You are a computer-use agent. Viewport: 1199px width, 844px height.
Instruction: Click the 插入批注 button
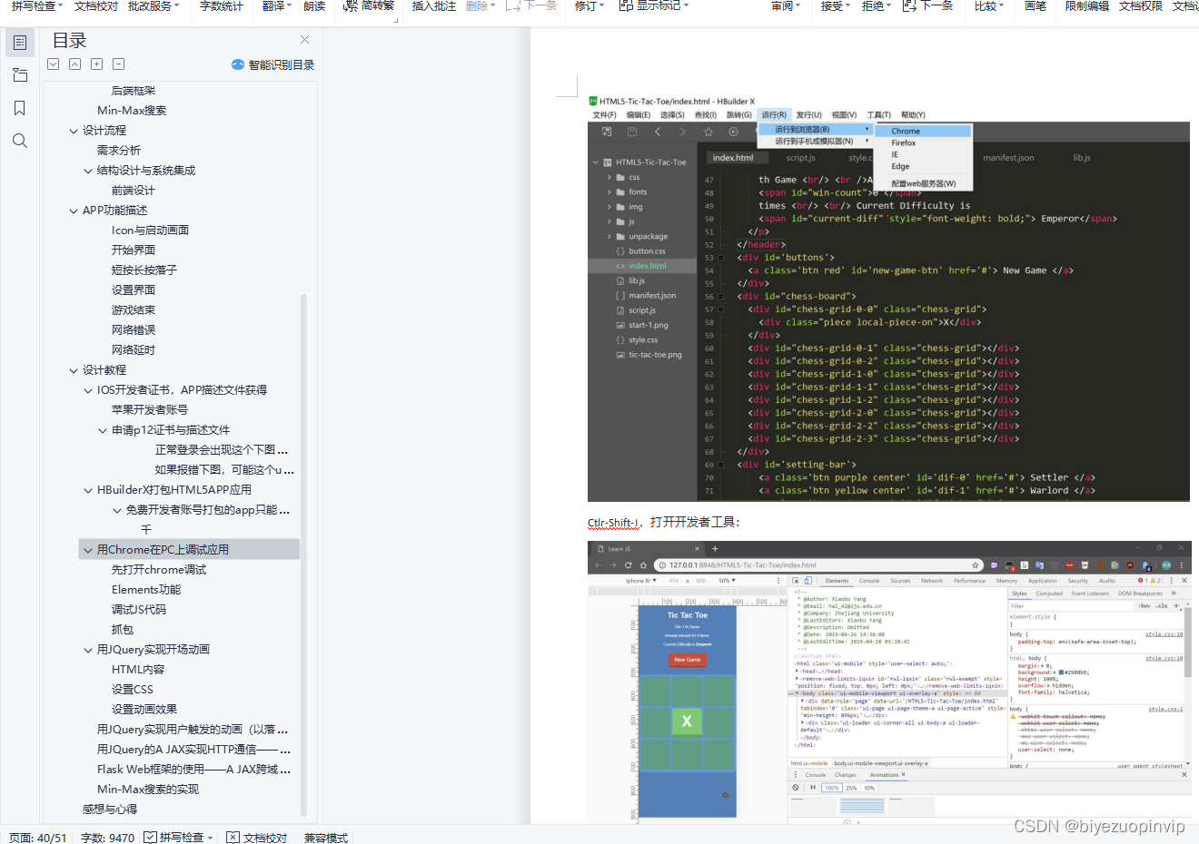point(434,5)
